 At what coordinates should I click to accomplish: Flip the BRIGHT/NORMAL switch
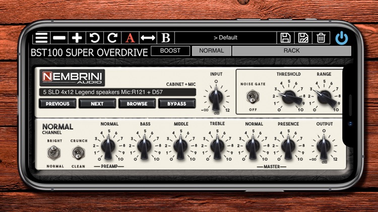[53, 153]
